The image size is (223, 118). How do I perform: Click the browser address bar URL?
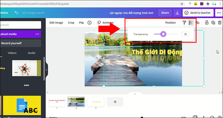(x=34, y=4)
